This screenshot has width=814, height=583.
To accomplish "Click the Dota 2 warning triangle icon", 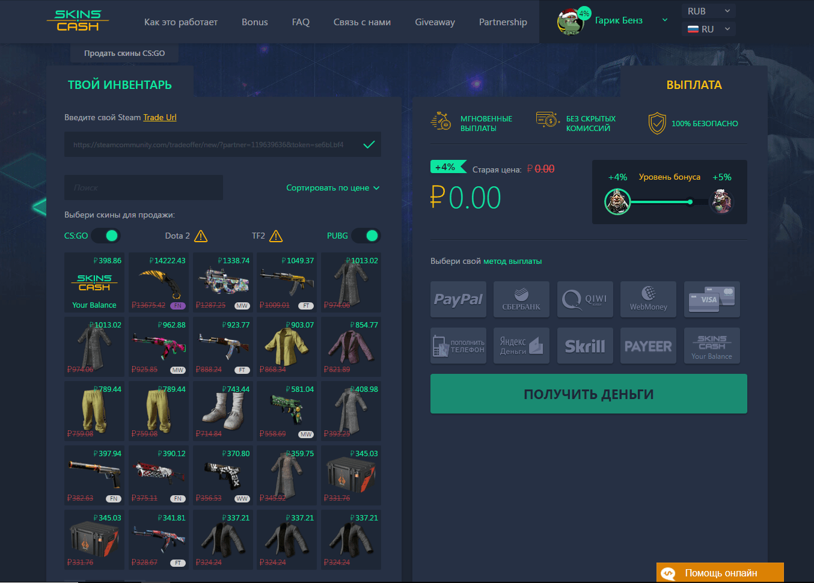I will (201, 236).
